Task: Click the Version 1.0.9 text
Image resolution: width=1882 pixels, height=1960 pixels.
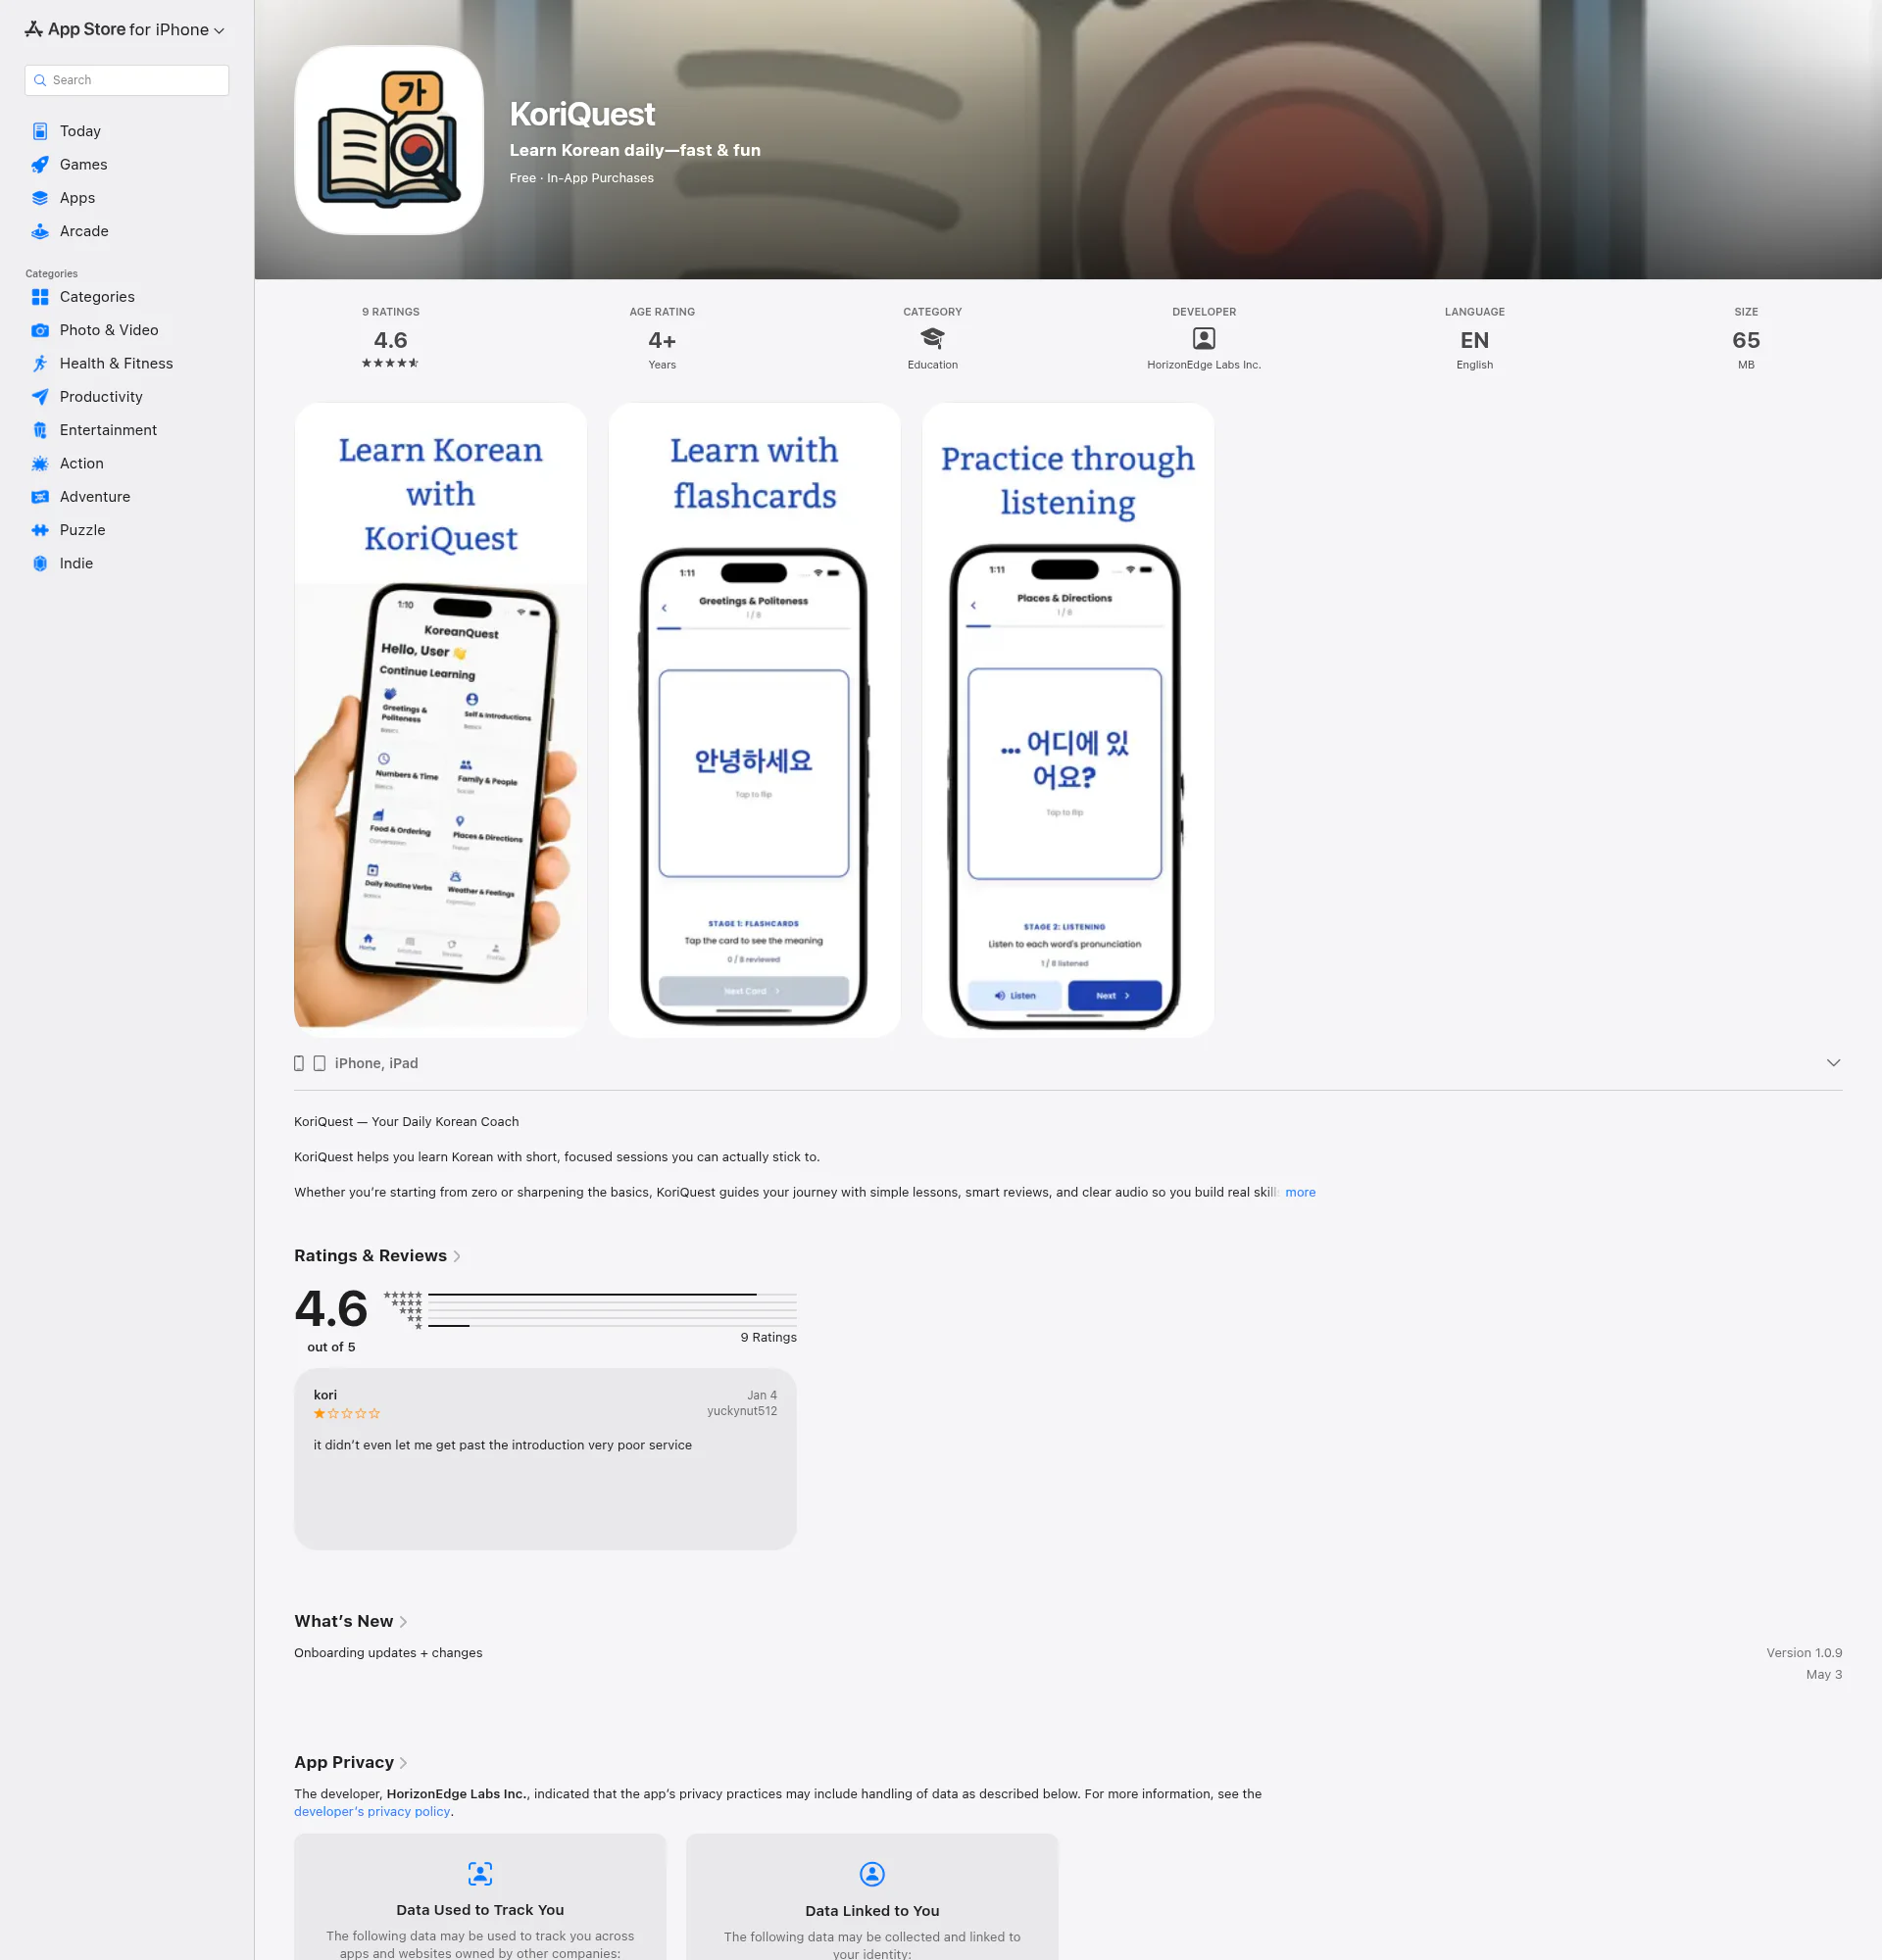Action: 1804,1653
